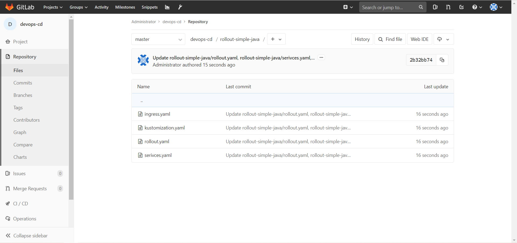Screen dimensions: 517x243
Task: Open Charts in the sidebar
Action: click(20, 157)
